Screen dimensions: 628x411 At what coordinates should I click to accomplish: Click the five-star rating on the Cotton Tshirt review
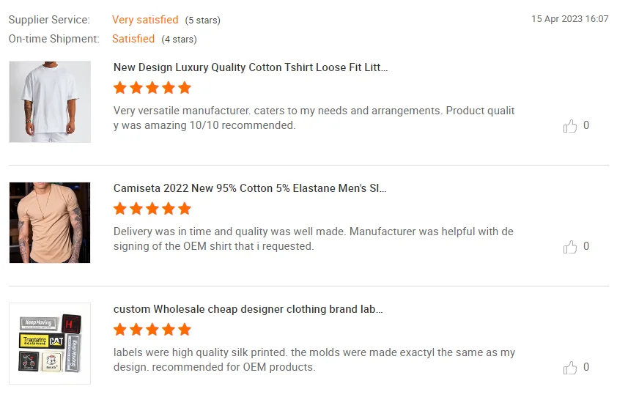(x=152, y=88)
